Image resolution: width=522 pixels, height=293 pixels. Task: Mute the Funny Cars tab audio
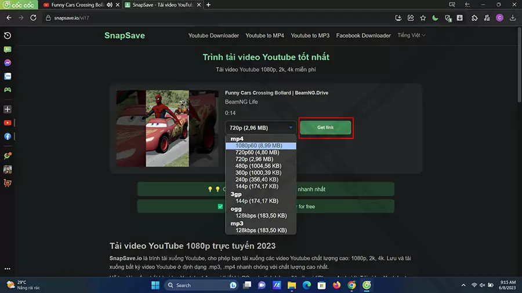point(110,5)
